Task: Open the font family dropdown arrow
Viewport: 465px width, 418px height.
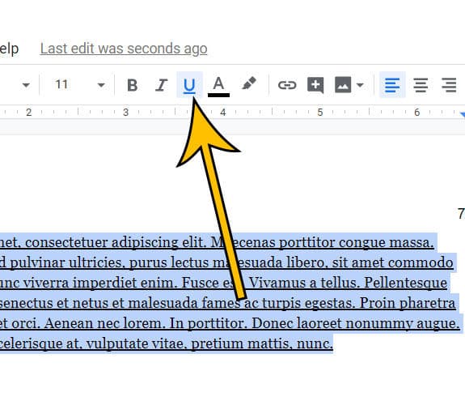Action: (26, 85)
